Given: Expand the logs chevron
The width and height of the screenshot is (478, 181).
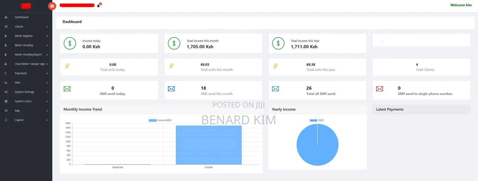Looking at the screenshot, I should [47, 111].
